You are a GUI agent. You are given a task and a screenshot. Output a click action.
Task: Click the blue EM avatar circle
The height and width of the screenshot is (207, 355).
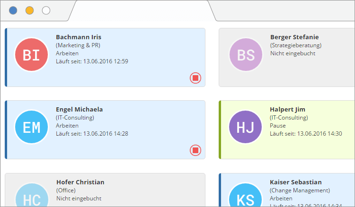31,127
